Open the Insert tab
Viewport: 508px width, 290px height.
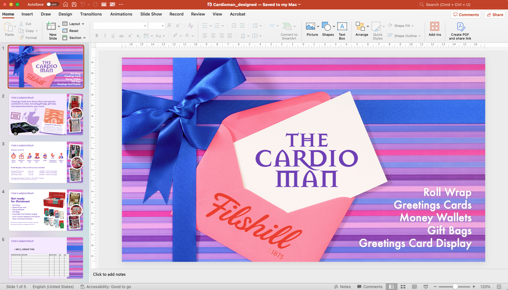point(27,14)
